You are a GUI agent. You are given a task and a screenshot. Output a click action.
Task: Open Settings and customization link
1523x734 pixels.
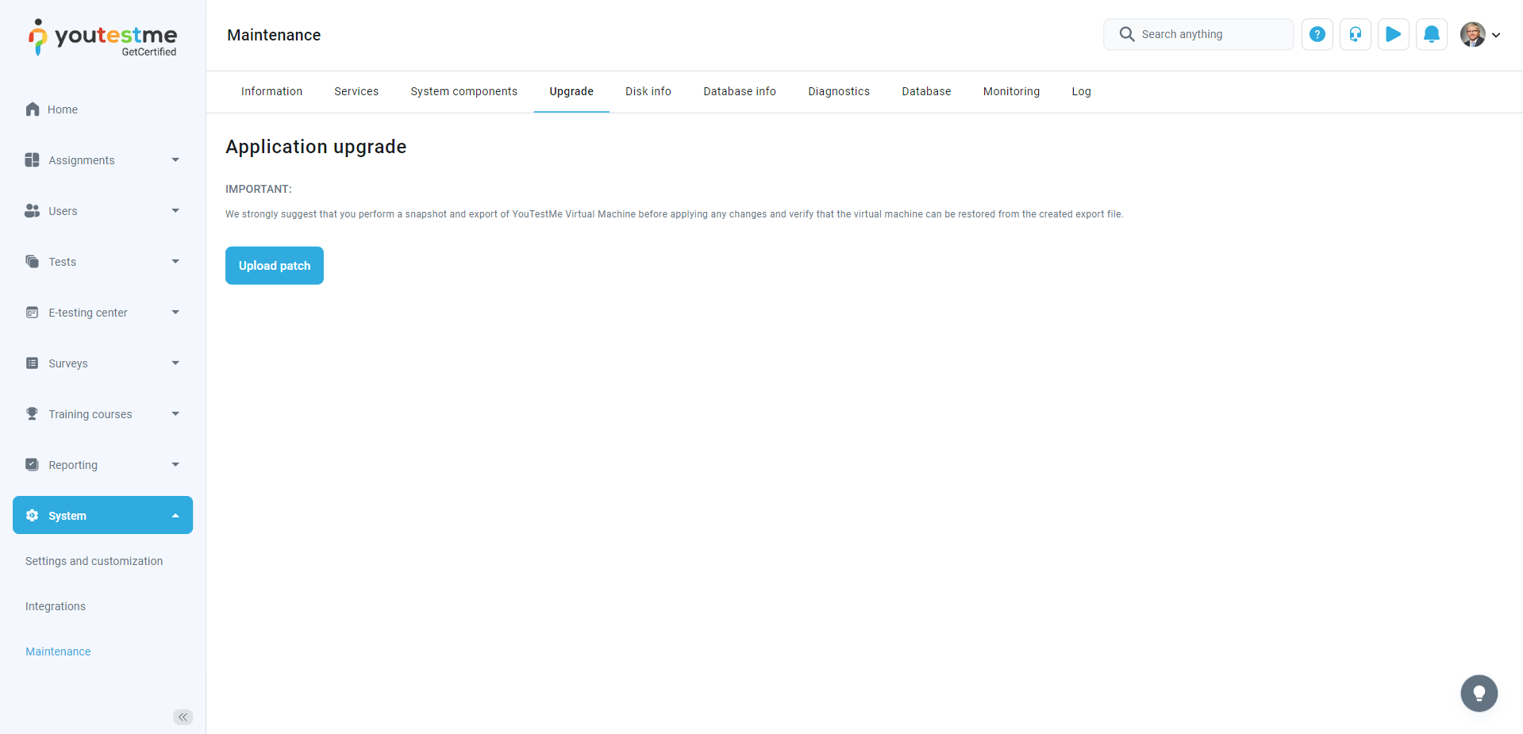(x=94, y=561)
